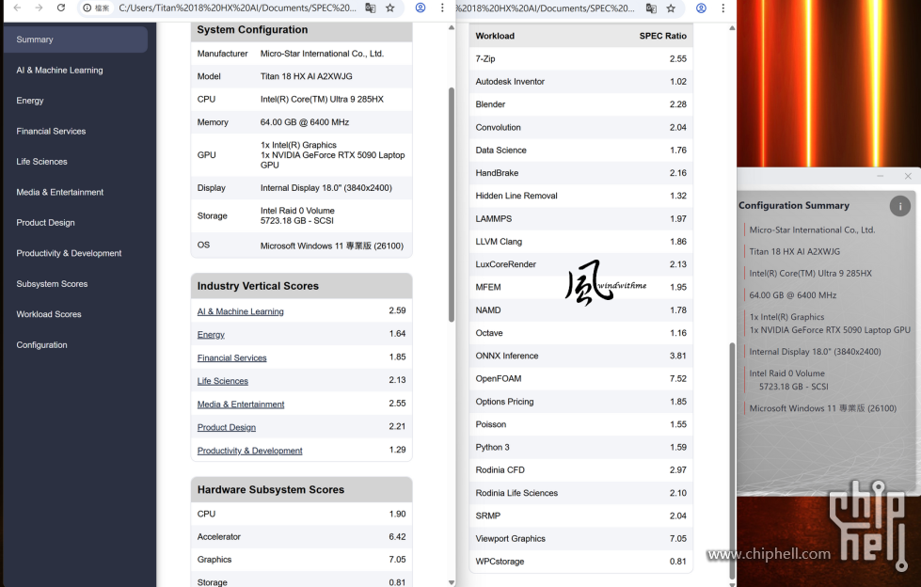Click the Model value Titan 18 HX AI A2XWJG
The image size is (921, 587).
pos(306,76)
